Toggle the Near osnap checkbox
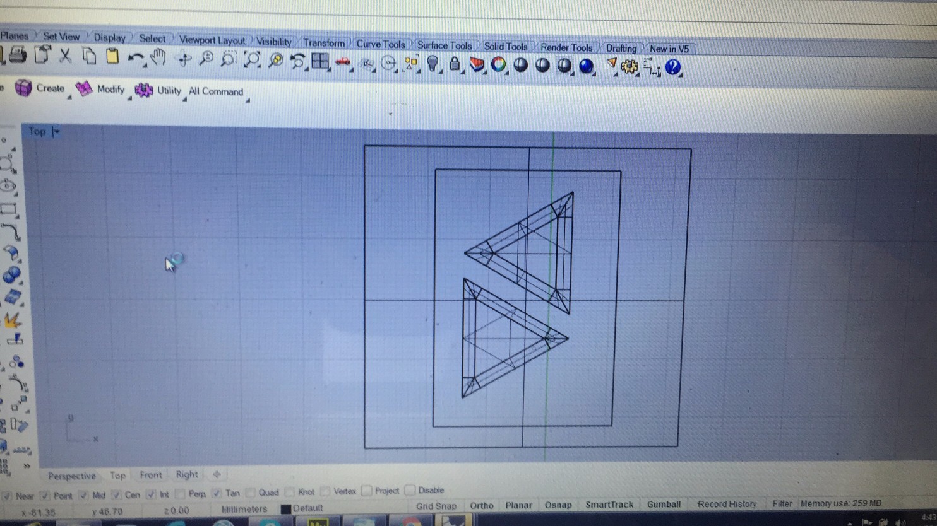The width and height of the screenshot is (937, 526). (6, 496)
